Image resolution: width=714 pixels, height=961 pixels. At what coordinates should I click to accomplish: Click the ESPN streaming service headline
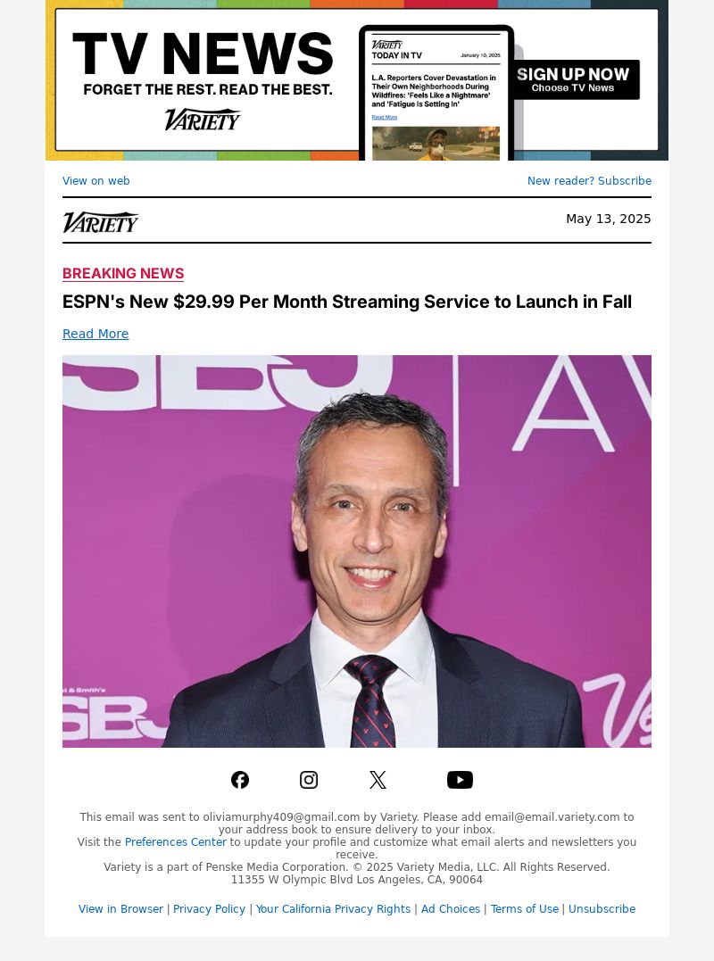click(x=347, y=302)
